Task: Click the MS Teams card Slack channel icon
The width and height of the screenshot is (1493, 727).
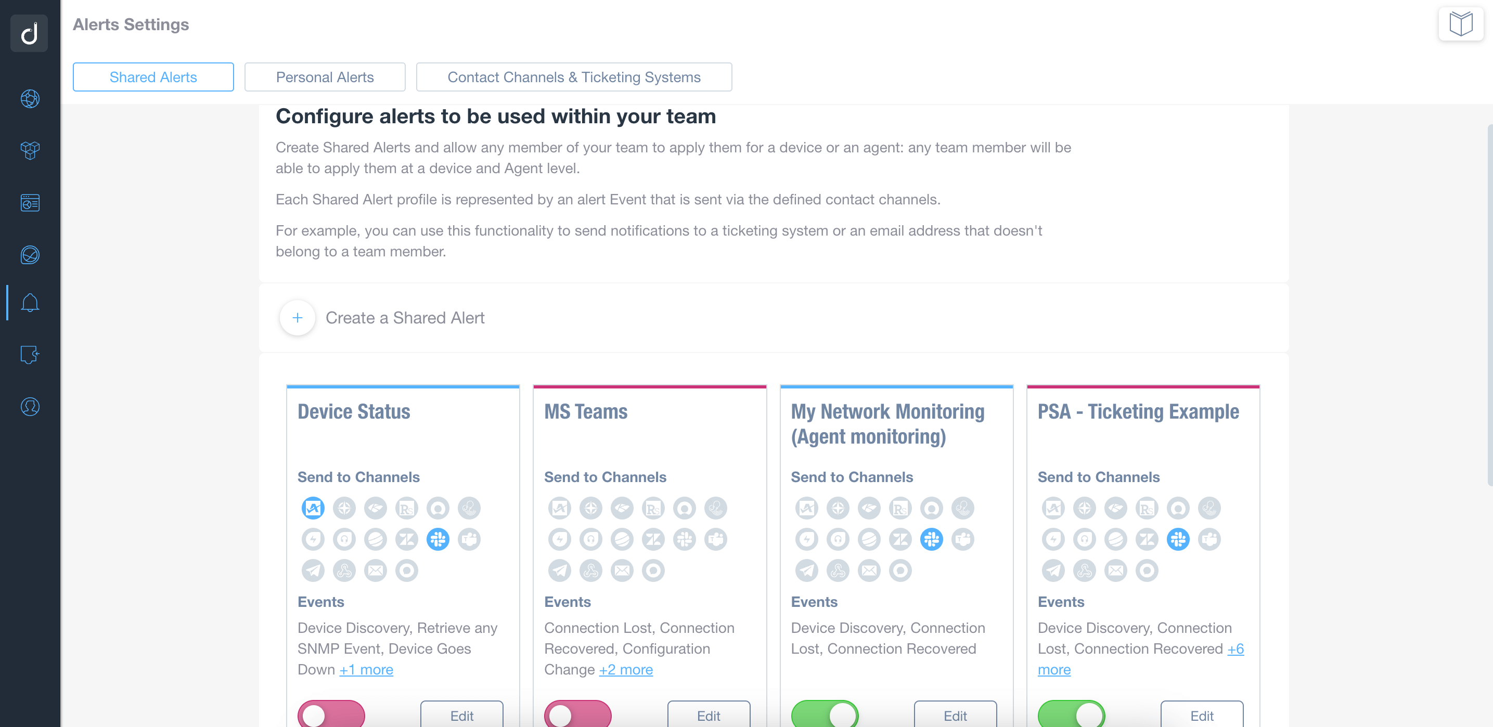Action: 683,539
